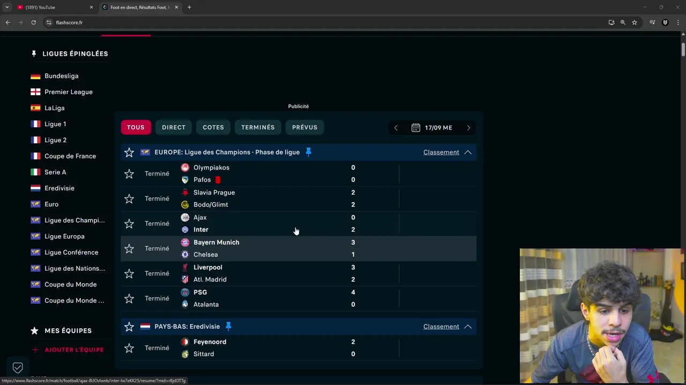This screenshot has height=385, width=686.
Task: Collapse the Eredivisie section chevron
Action: (x=468, y=327)
